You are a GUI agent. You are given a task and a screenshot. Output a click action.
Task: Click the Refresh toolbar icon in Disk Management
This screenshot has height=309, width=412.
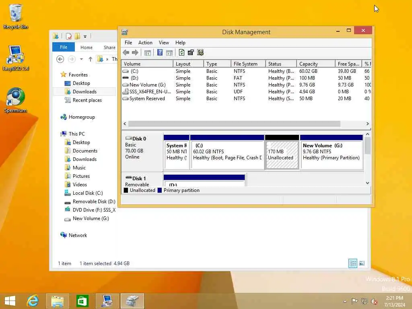181,53
